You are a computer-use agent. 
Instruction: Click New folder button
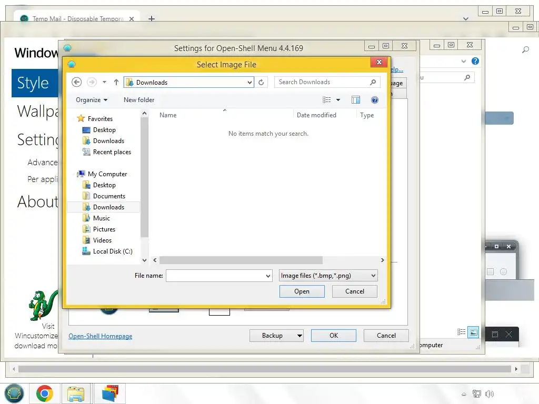[139, 100]
